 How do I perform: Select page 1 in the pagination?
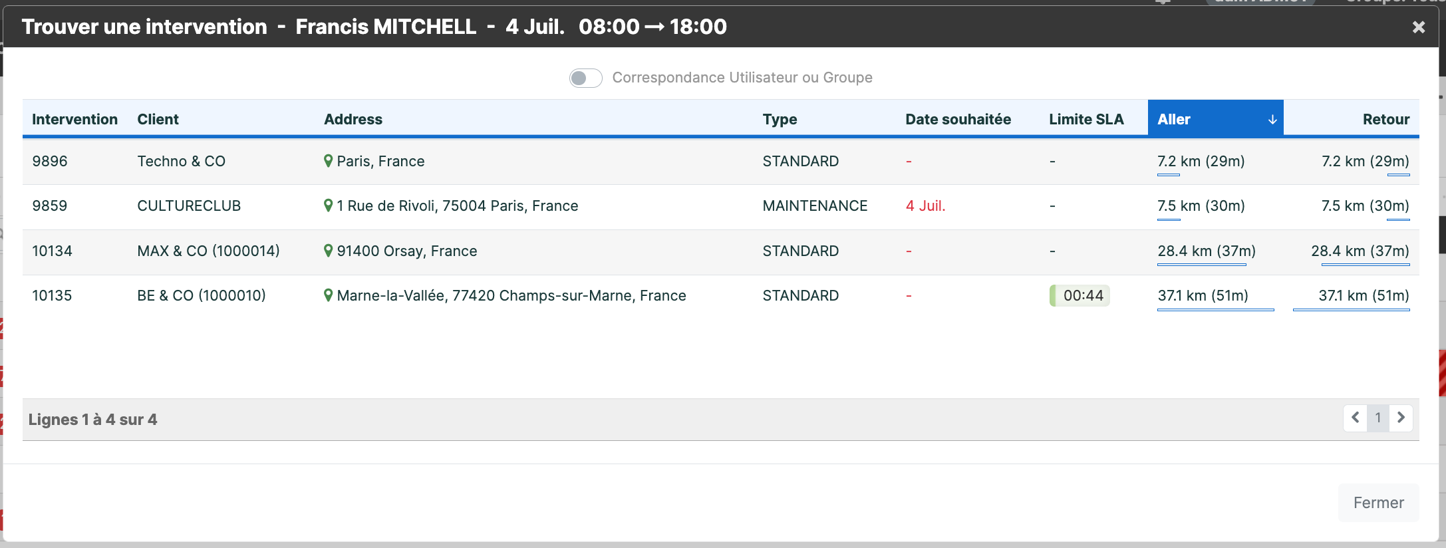1378,418
